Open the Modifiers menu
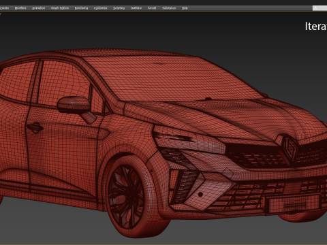The image size is (327, 245). pos(20,8)
